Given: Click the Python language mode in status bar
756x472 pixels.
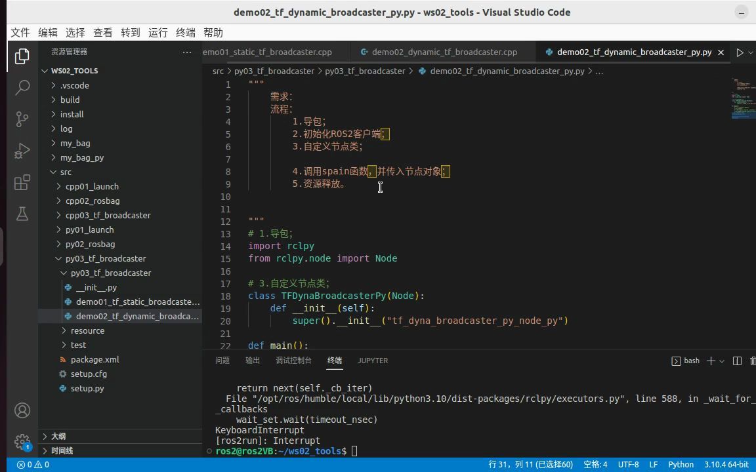Looking at the screenshot, I should pyautogui.click(x=681, y=464).
